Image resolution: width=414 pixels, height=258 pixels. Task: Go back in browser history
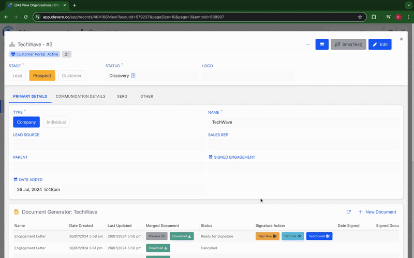(6, 17)
